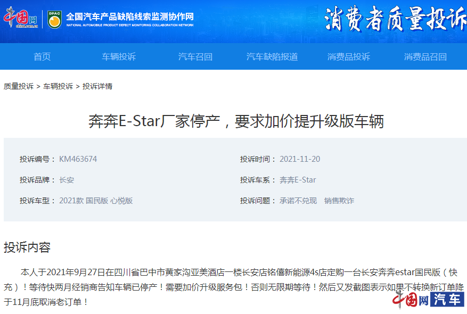Open the 消费品召回 navigation tab
Screen dimensions: 467x314
pos(425,57)
